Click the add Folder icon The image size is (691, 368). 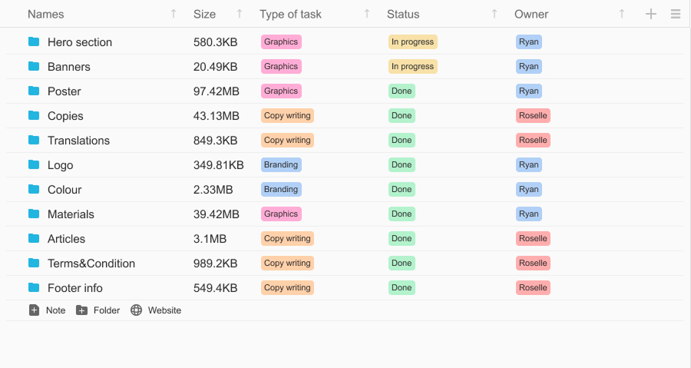tap(81, 310)
